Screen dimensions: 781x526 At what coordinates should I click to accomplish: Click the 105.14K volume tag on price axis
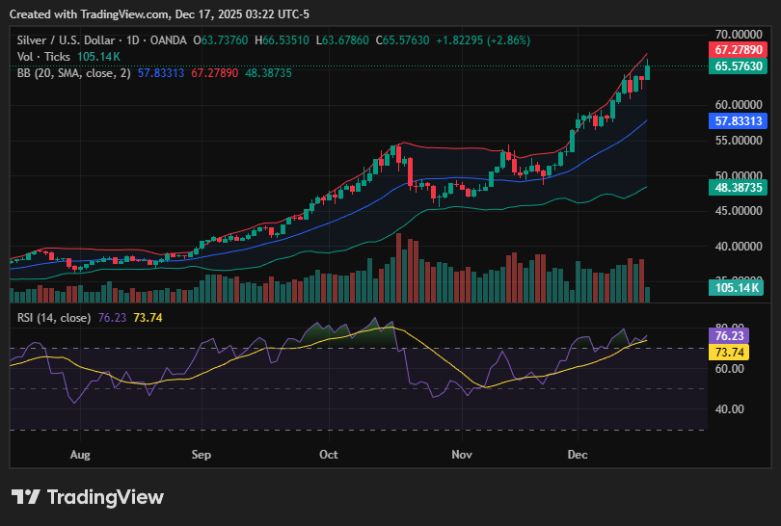click(738, 287)
